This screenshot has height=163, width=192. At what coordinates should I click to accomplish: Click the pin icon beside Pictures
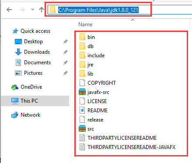click(66, 73)
